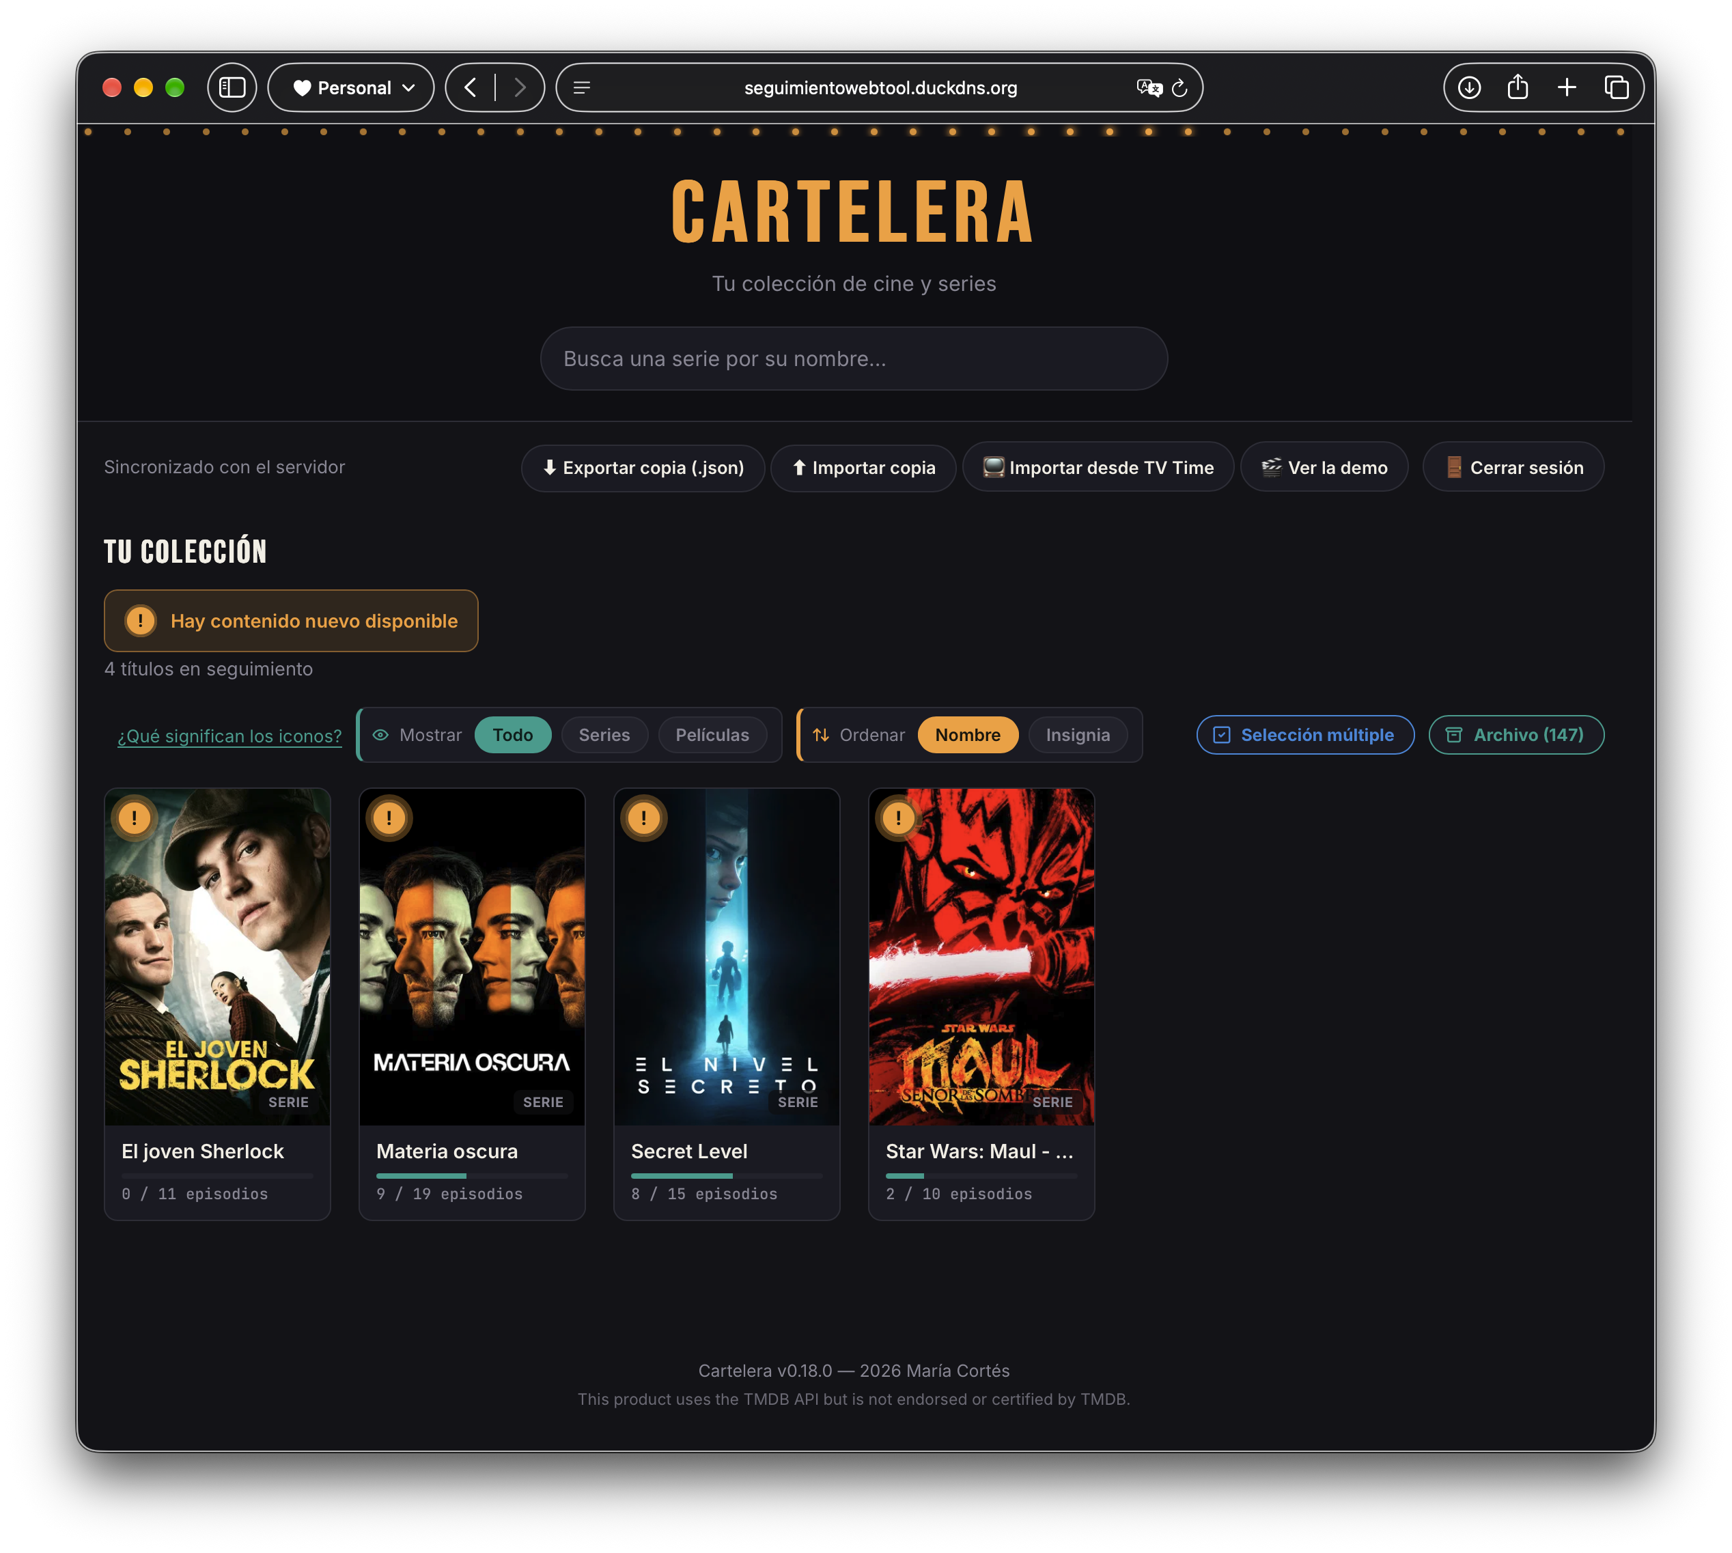The width and height of the screenshot is (1732, 1553).
Task: Open the Safari downloads icon
Action: [1469, 88]
